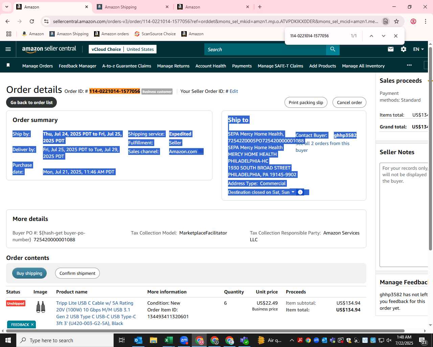Click the site information icon in the address bar
Image resolution: width=433 pixels, height=347 pixels.
point(46,21)
